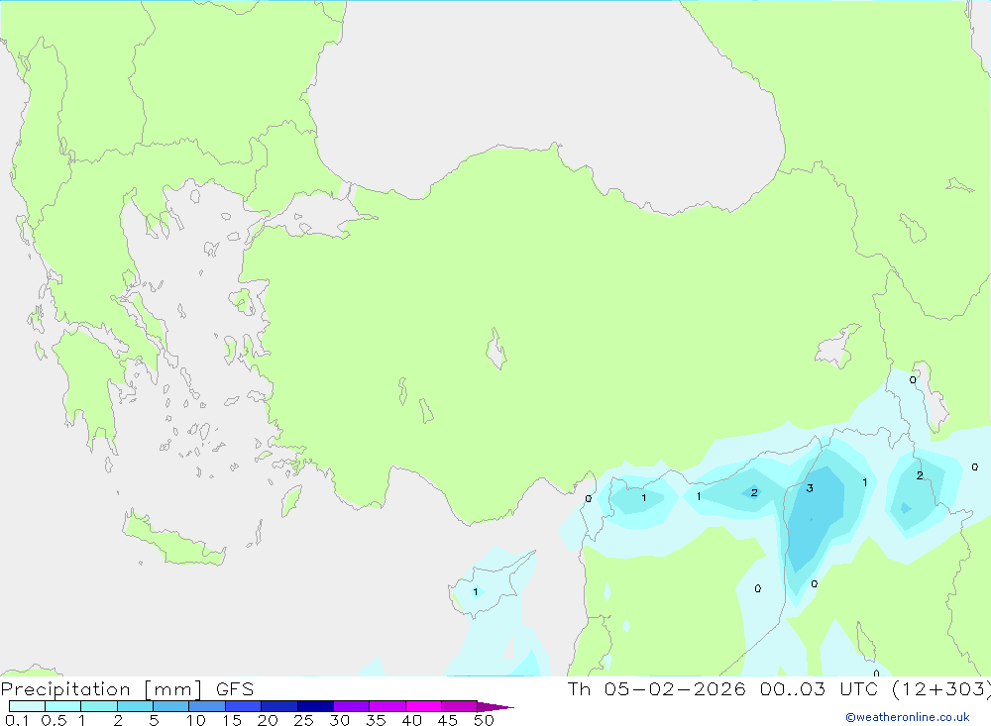
Task: Click the '0.1' legend scale label
Action: pos(17,720)
